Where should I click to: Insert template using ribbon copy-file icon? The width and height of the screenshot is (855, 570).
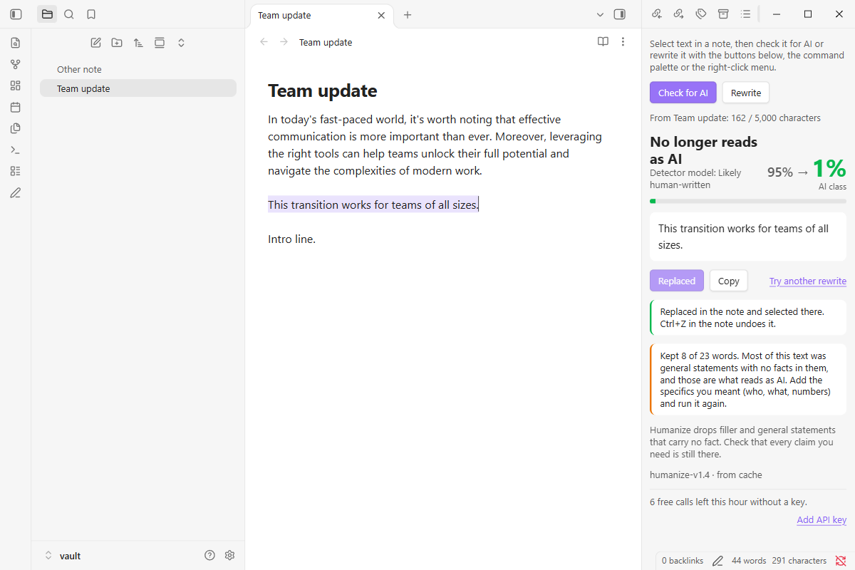[x=16, y=128]
